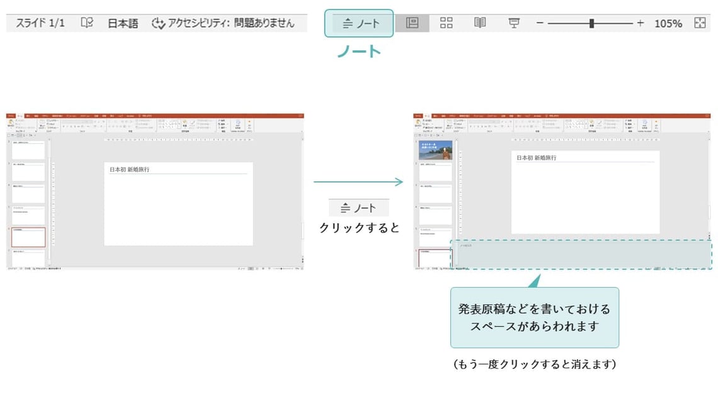Image resolution: width=718 pixels, height=403 pixels.
Task: Toggle the ノート (Notes) pane button
Action: point(359,23)
